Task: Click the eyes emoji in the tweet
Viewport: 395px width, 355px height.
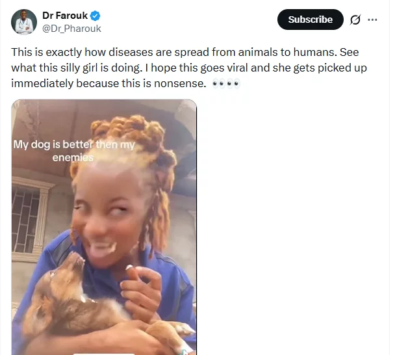Action: (225, 85)
